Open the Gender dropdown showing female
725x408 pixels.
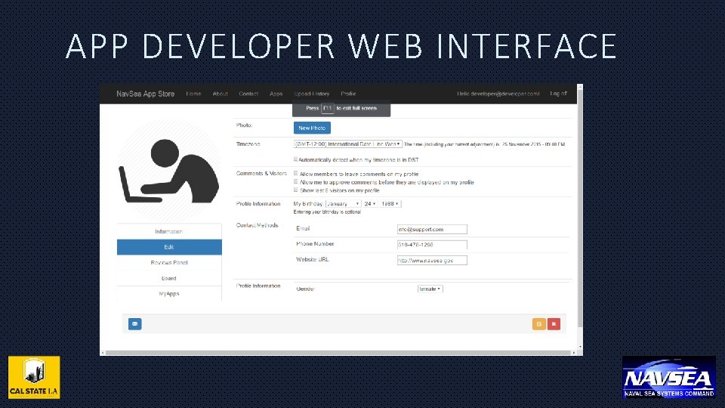(430, 289)
